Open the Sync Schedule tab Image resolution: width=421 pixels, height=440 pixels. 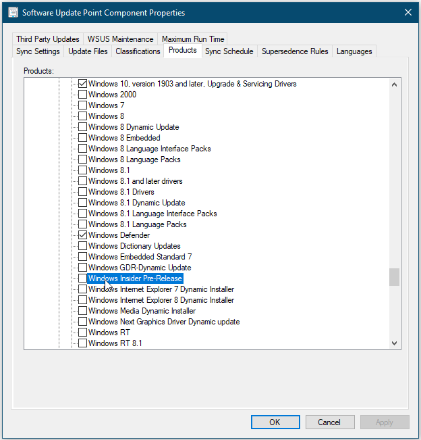coord(229,51)
